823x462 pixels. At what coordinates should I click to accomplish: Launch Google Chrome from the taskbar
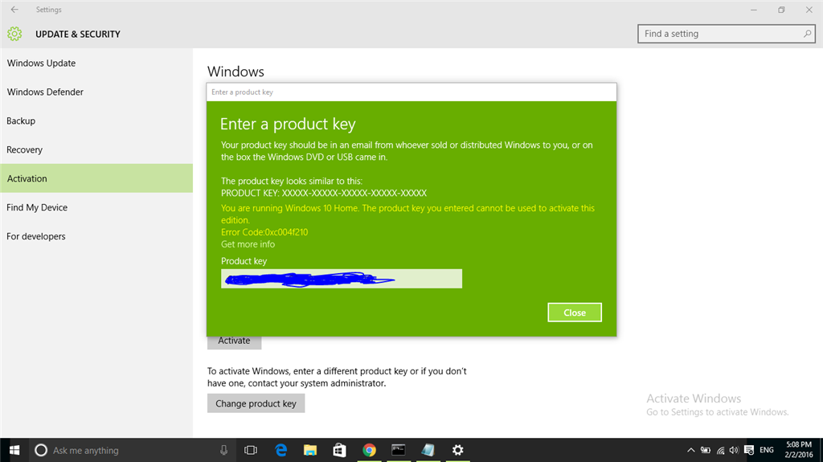369,450
